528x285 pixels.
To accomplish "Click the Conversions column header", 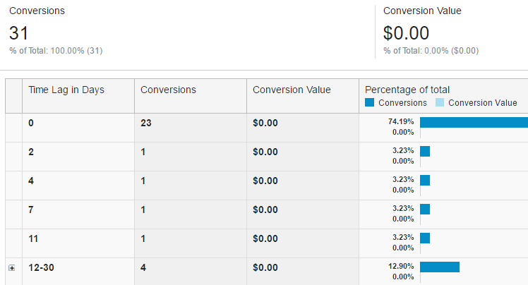I will tap(168, 90).
